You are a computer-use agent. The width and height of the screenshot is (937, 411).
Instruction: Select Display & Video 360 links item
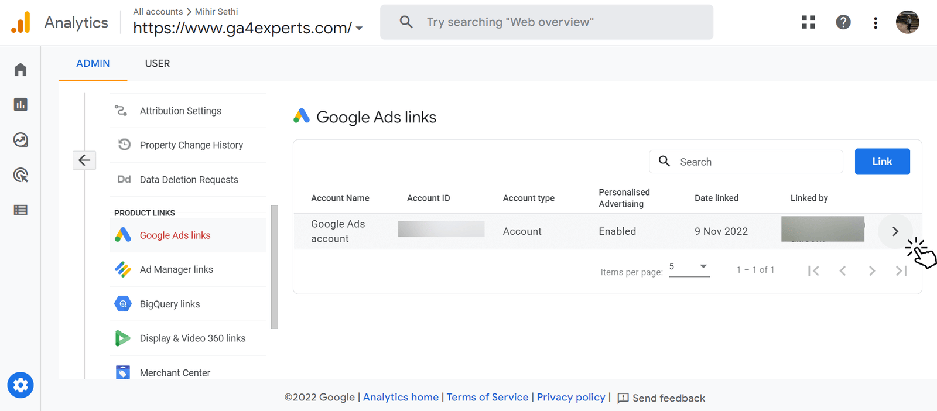[x=188, y=338]
